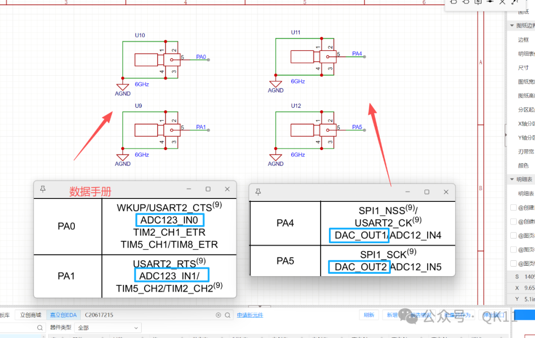Collapse the 图纸边界 section
The height and width of the screenshot is (338, 535).
[x=512, y=26]
